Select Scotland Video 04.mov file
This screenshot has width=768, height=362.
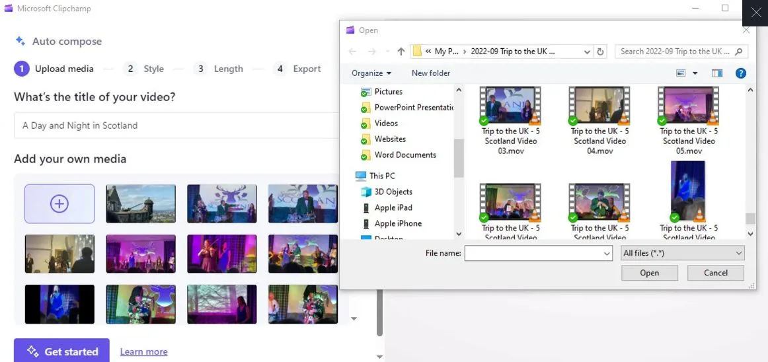tap(599, 120)
